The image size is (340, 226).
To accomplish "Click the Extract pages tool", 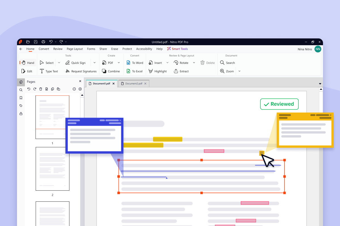I will point(181,71).
